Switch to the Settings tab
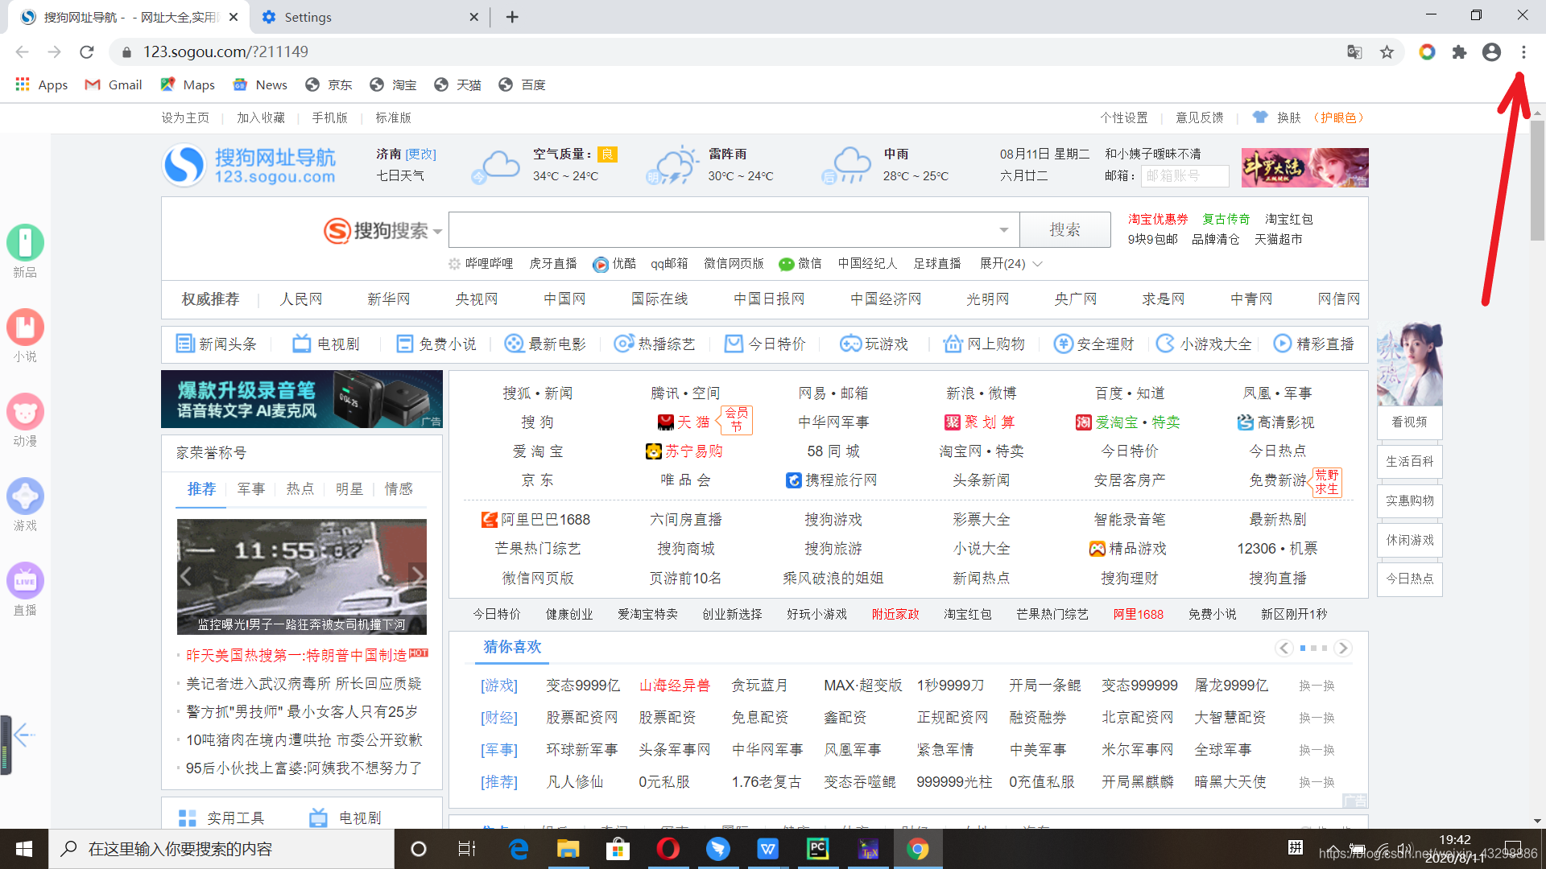This screenshot has width=1546, height=869. tap(370, 17)
